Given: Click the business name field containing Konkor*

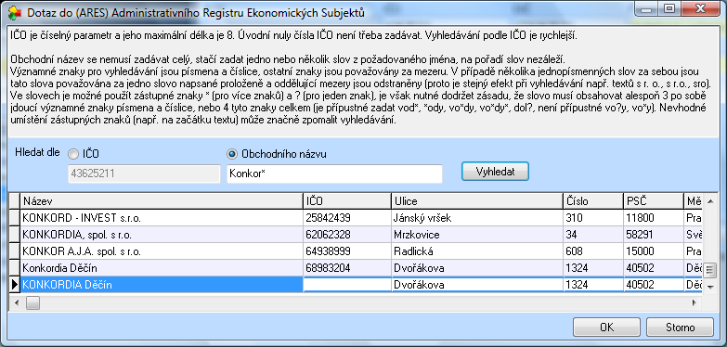Looking at the screenshot, I should [334, 173].
